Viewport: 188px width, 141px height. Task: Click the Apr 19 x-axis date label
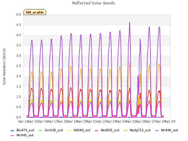point(72,121)
